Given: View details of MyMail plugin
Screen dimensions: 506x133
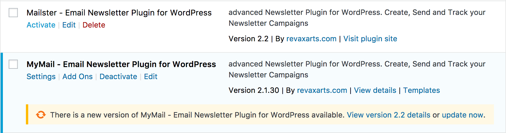Looking at the screenshot, I should point(375,90).
